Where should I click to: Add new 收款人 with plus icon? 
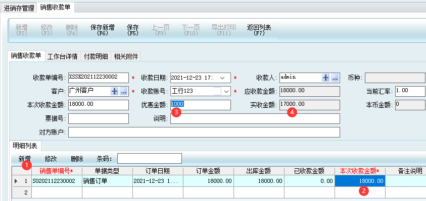[x=325, y=78]
